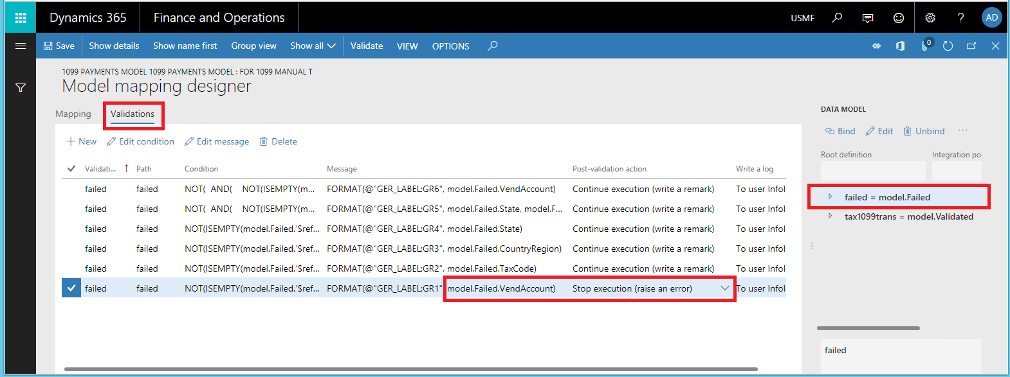This screenshot has width=1010, height=377.
Task: Select the GR3 CountryRegion message cell
Action: coord(444,249)
